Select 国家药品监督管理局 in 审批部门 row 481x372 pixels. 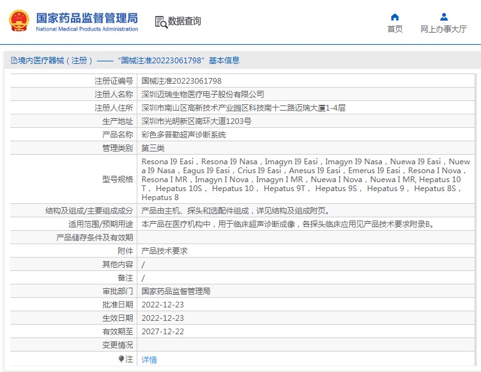[176, 291]
